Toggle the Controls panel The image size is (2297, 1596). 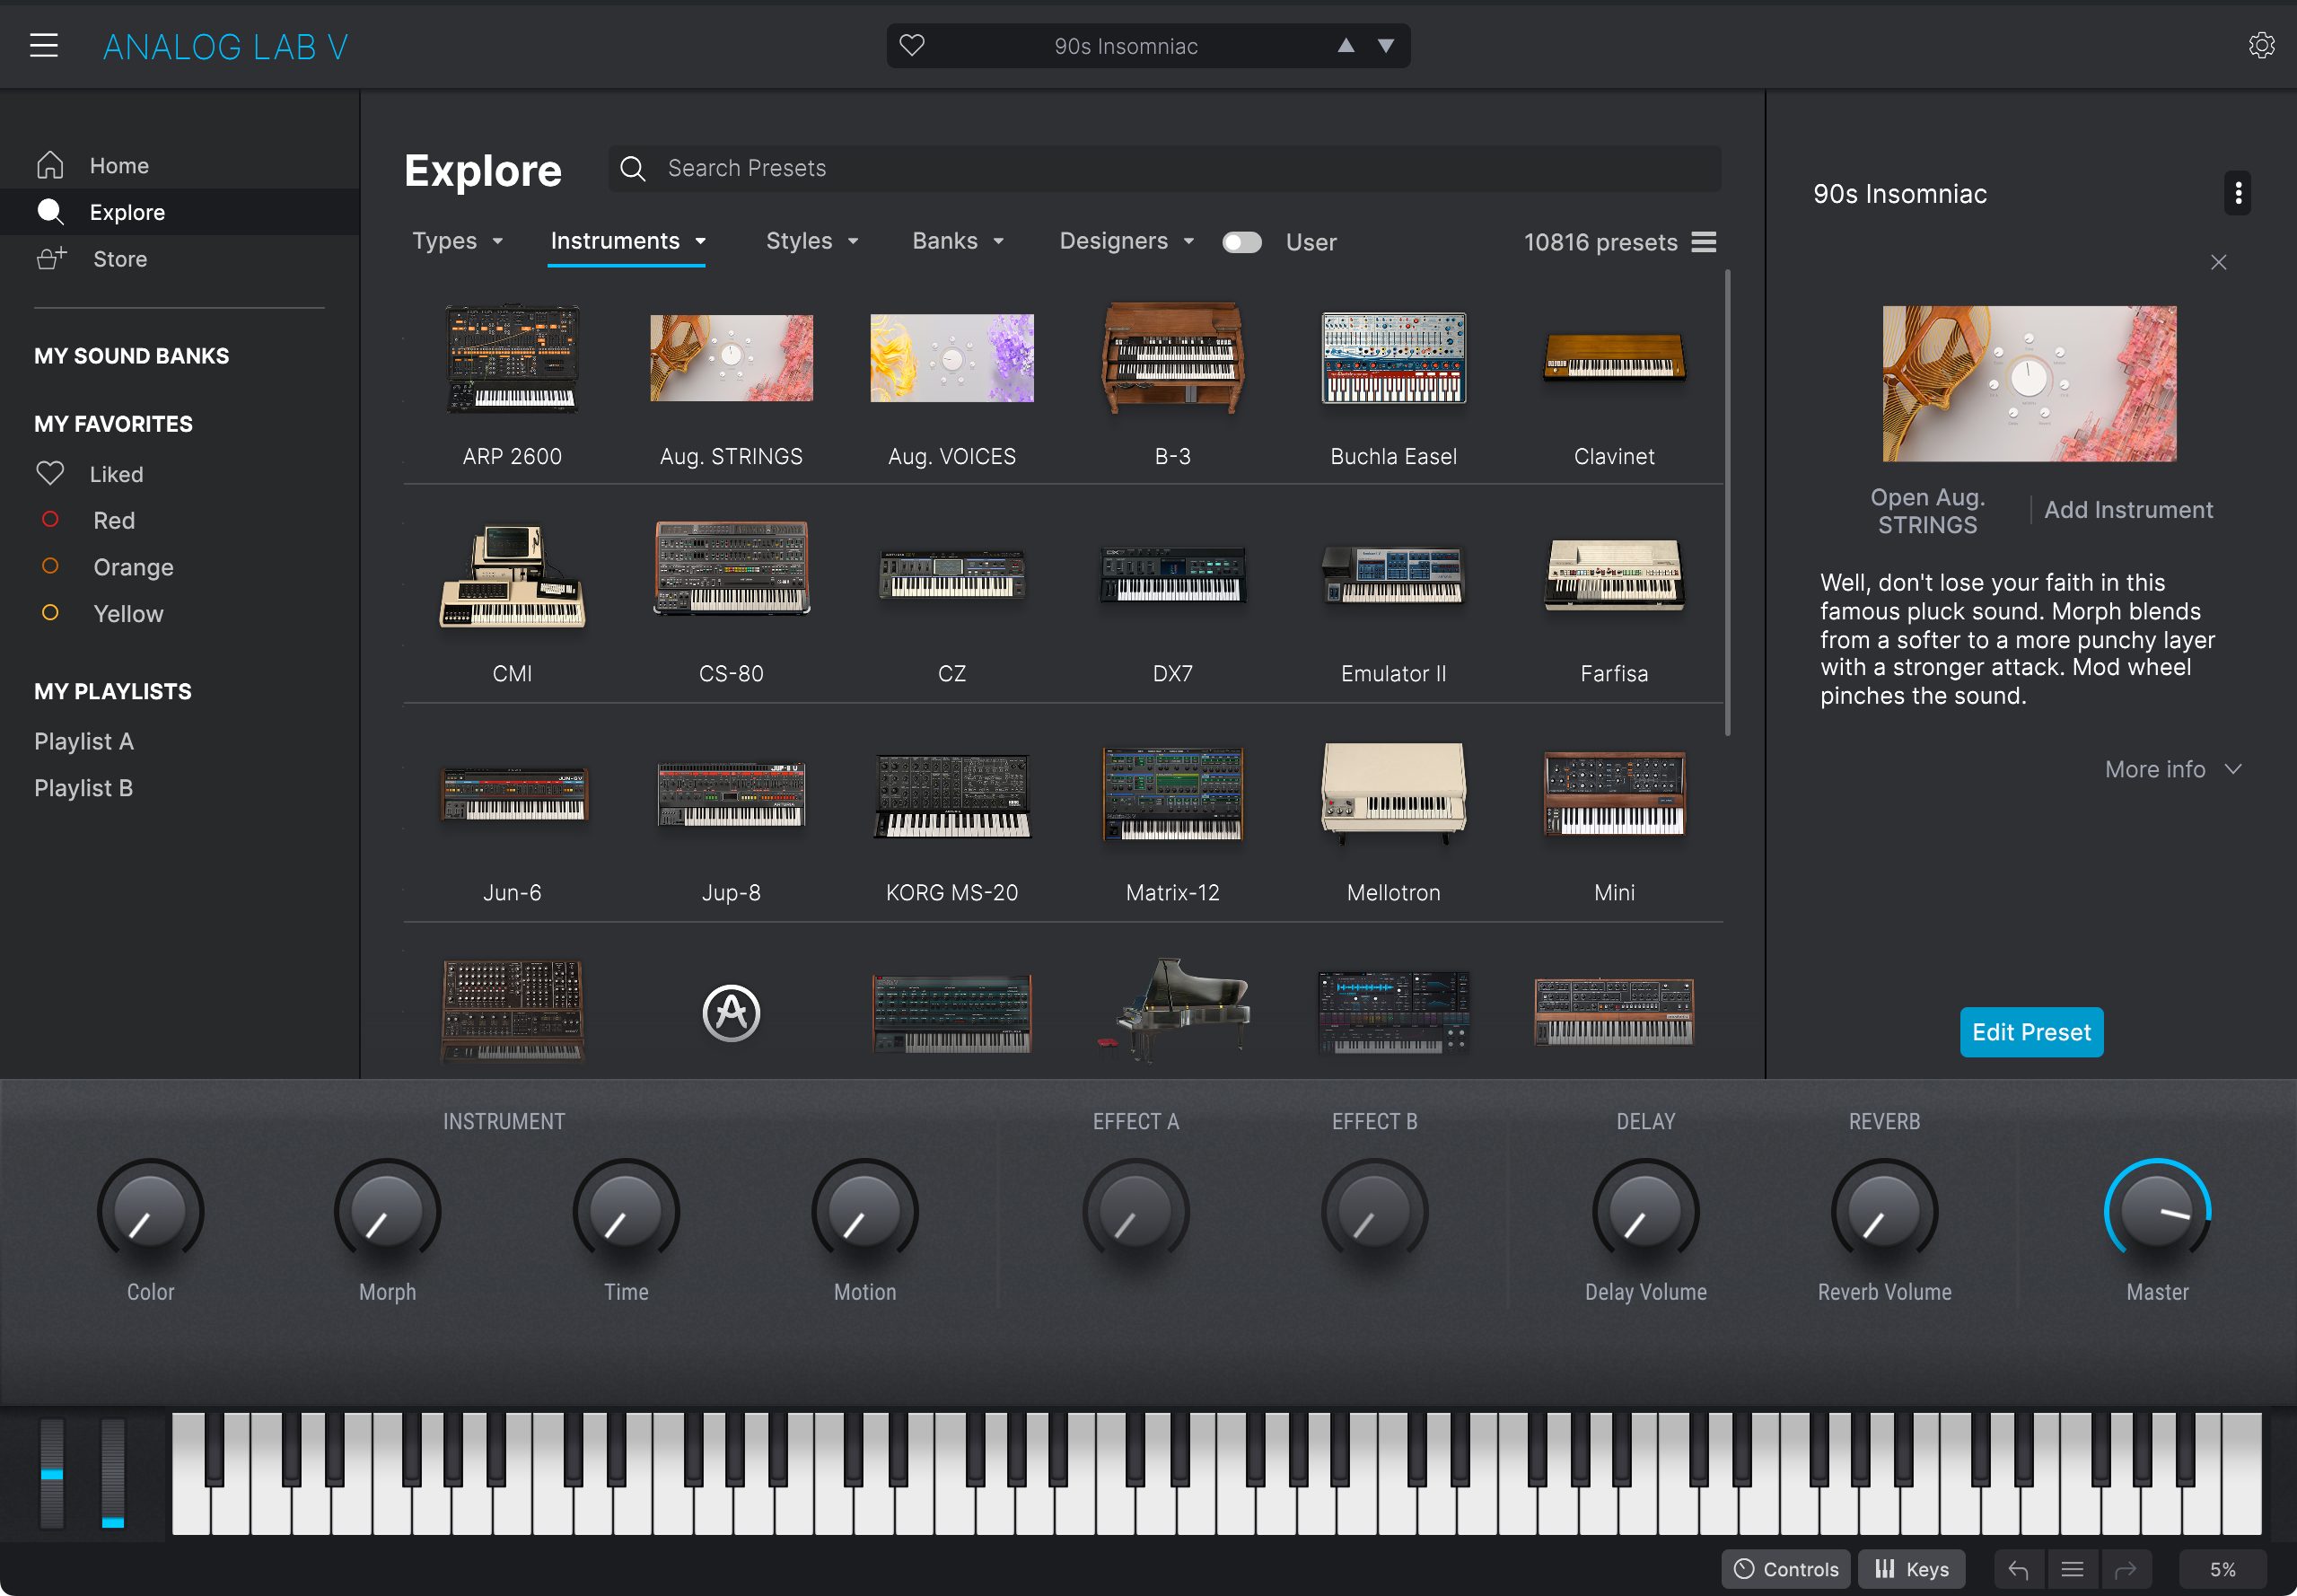coord(1786,1569)
